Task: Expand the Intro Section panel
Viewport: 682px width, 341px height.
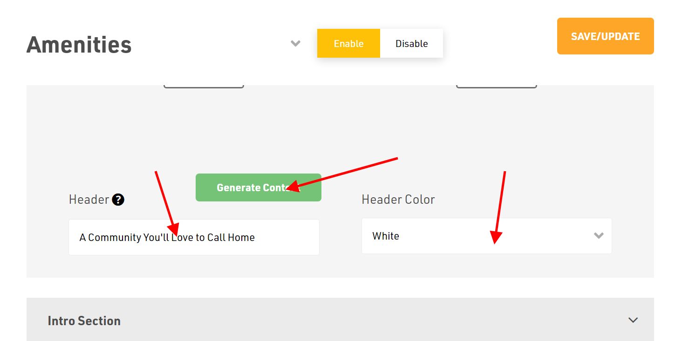Action: click(340, 320)
